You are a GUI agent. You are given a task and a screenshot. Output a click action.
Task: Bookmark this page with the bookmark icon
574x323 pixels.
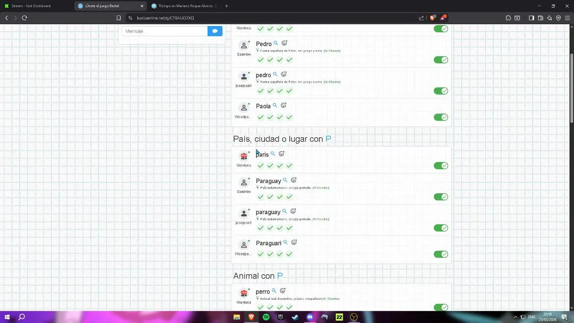point(118,18)
